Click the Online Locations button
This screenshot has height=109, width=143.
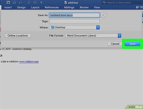18,36
